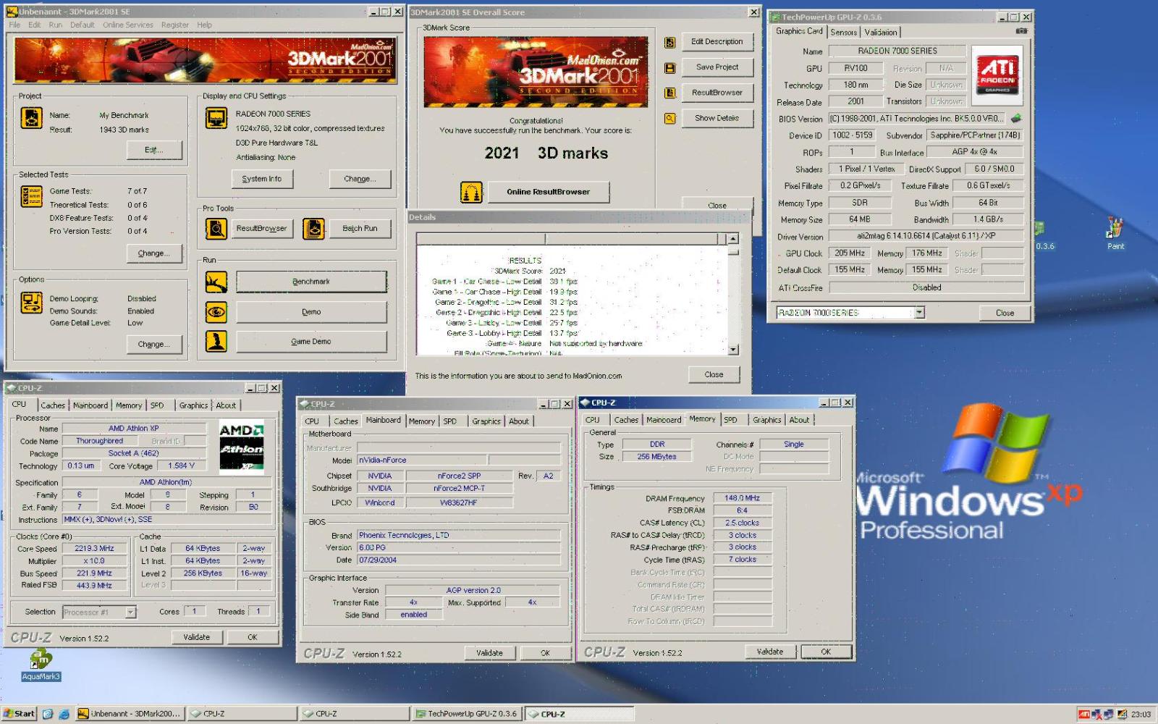Click the AMD Athlon XP logo in CPU-Z
This screenshot has height=724, width=1158.
coord(242,447)
